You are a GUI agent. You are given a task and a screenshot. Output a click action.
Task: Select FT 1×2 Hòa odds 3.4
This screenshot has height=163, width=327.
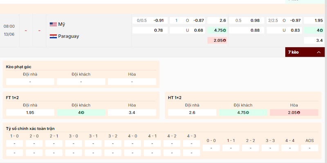tap(132, 112)
